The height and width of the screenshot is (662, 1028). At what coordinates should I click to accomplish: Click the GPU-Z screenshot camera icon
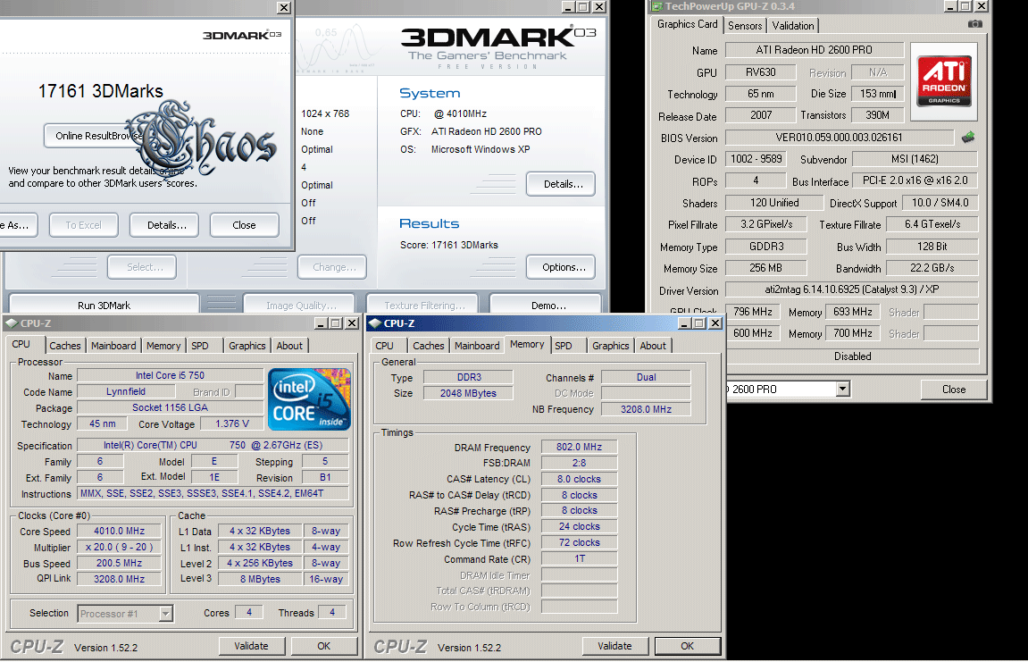pos(975,24)
